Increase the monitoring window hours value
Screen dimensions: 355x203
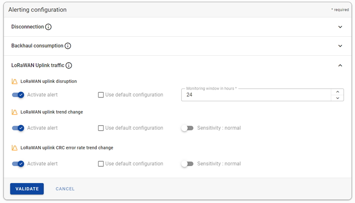tap(337, 92)
